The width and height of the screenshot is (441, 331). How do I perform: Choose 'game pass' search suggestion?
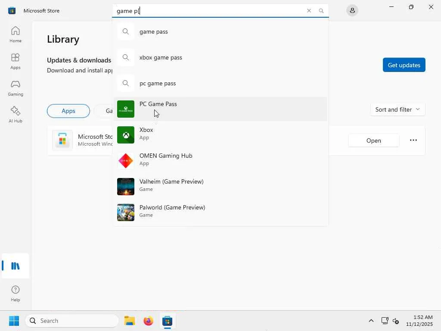pos(220,31)
